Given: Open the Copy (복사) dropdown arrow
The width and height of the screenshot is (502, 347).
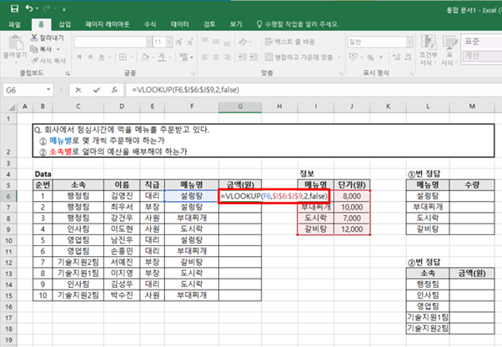Looking at the screenshot, I should click(58, 49).
